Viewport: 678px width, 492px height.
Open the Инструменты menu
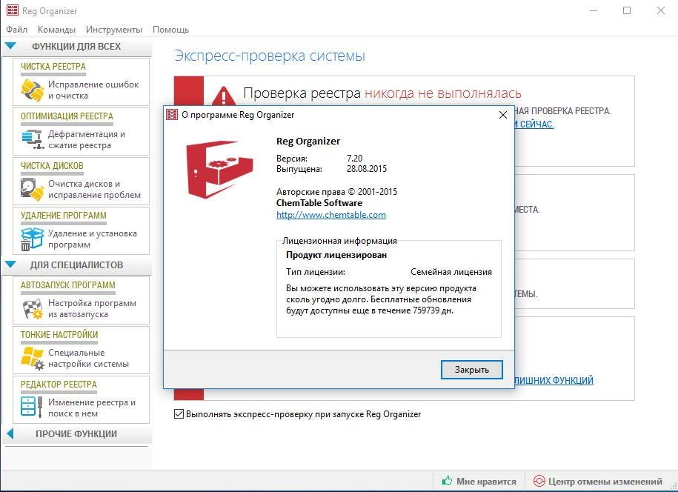pos(113,30)
